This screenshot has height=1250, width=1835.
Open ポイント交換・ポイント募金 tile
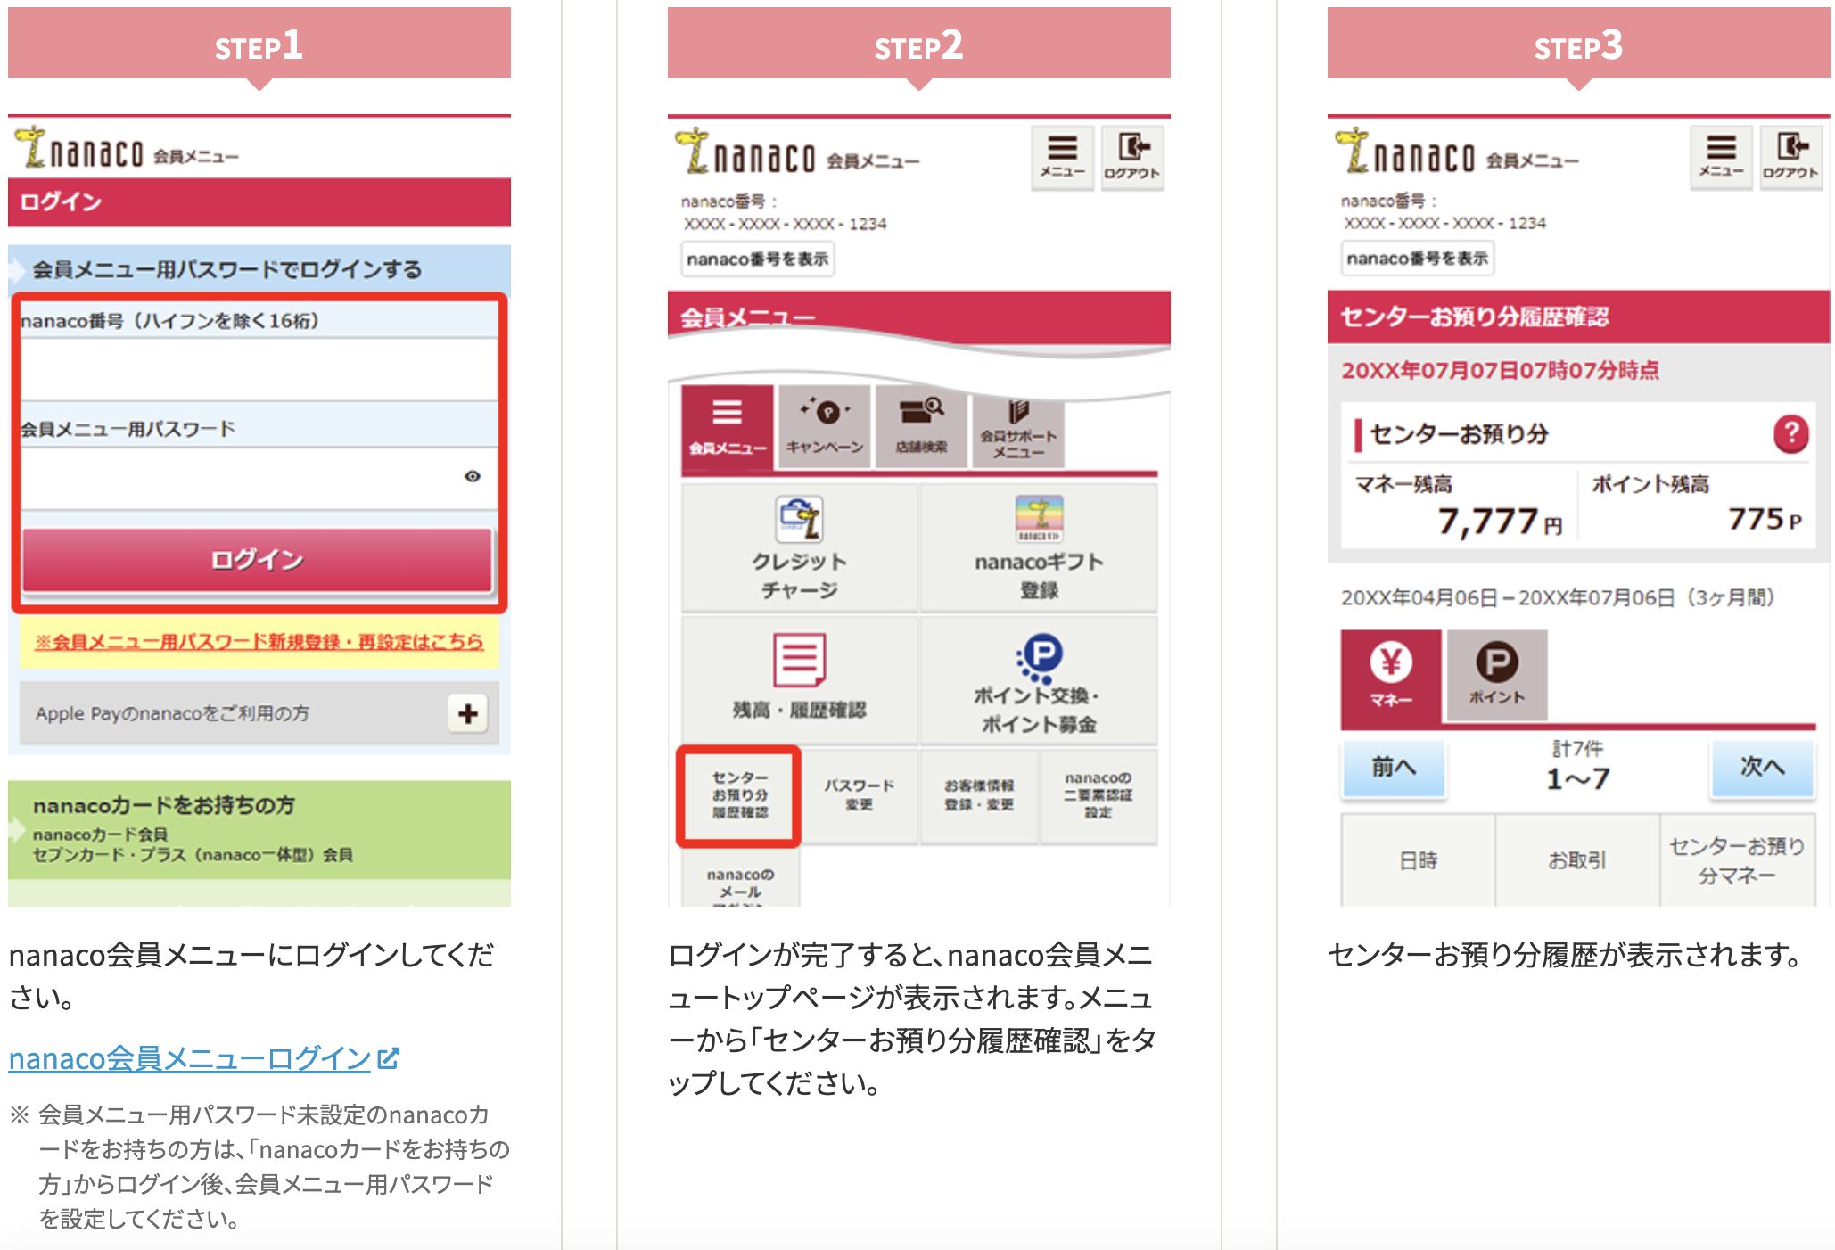click(1039, 680)
